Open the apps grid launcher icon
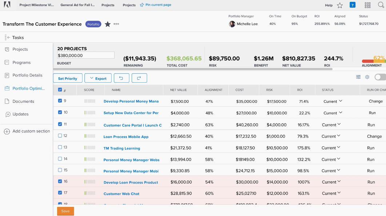The height and width of the screenshot is (216, 386). [367, 5]
